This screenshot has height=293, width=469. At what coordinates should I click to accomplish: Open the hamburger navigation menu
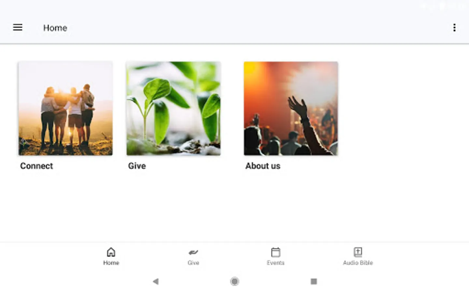coord(18,27)
